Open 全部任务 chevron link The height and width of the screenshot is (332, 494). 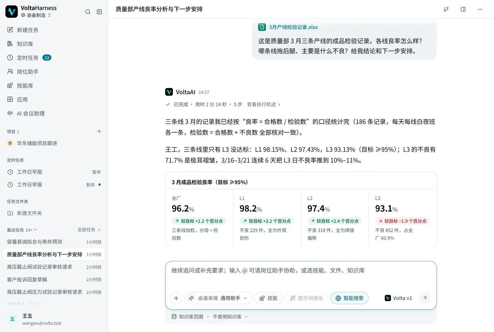pyautogui.click(x=89, y=230)
